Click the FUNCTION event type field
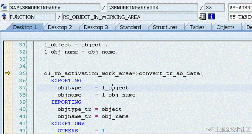This screenshot has width=252, height=134. pos(32,17)
